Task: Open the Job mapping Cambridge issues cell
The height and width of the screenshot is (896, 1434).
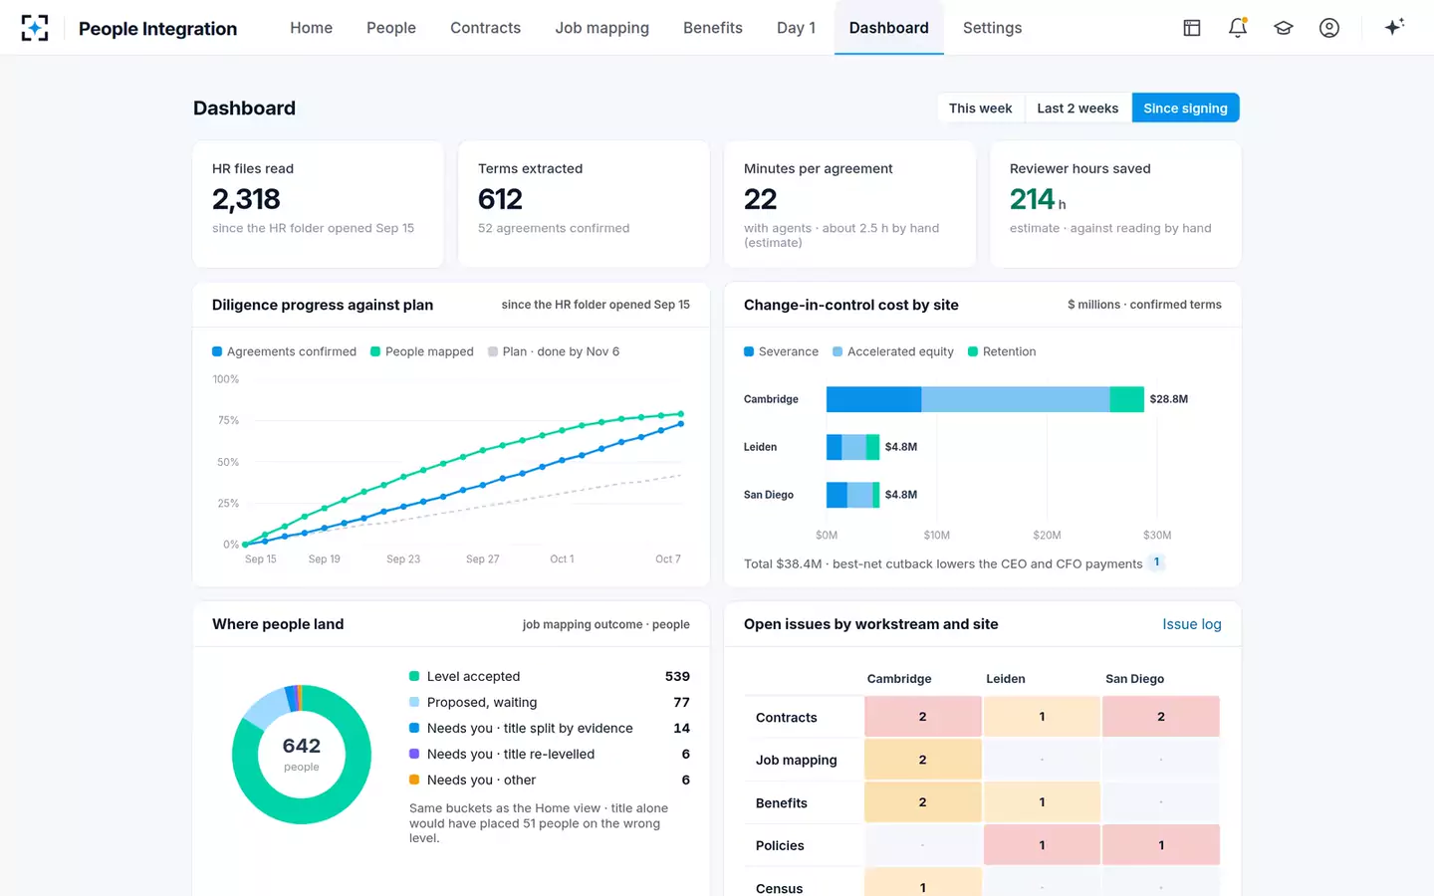Action: click(x=922, y=760)
